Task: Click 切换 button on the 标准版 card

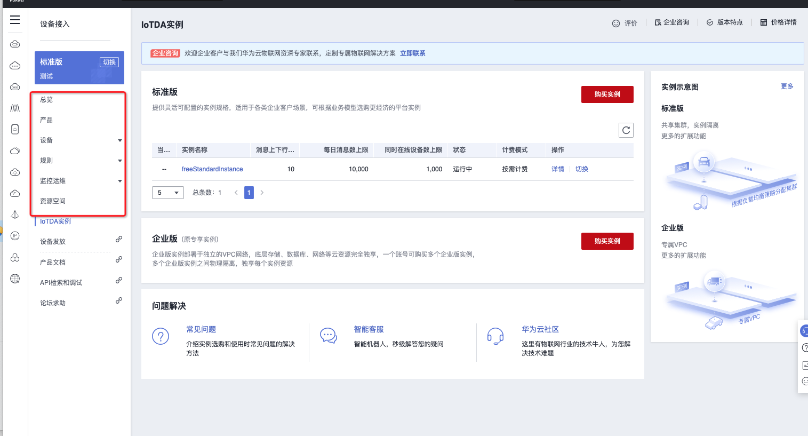Action: point(109,62)
